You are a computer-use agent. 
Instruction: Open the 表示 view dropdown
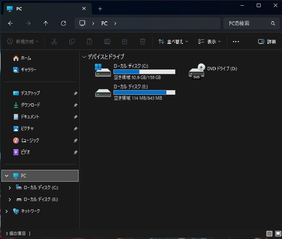[209, 42]
